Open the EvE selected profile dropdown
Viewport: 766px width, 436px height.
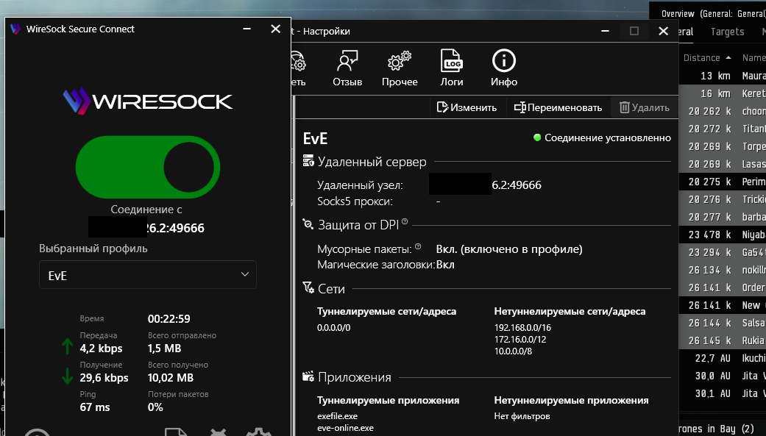tap(147, 275)
